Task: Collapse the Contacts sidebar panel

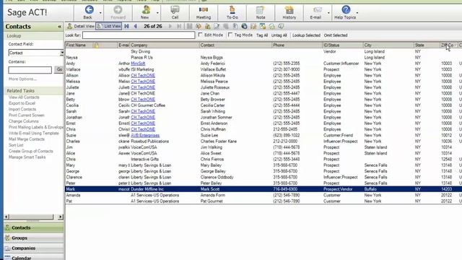Action: pos(59,27)
